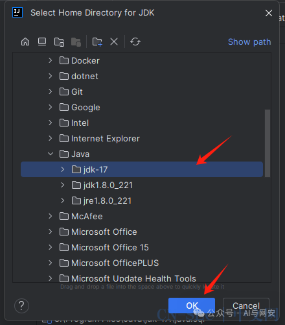Create a new folder using the toolbar icon

tap(97, 42)
